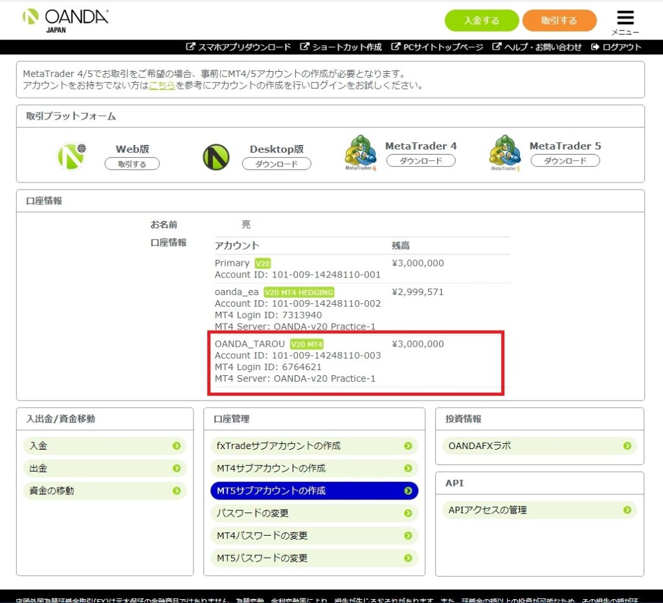663x603 pixels.
Task: Click Account ID 101-009-14248110-002
Action: click(x=298, y=303)
